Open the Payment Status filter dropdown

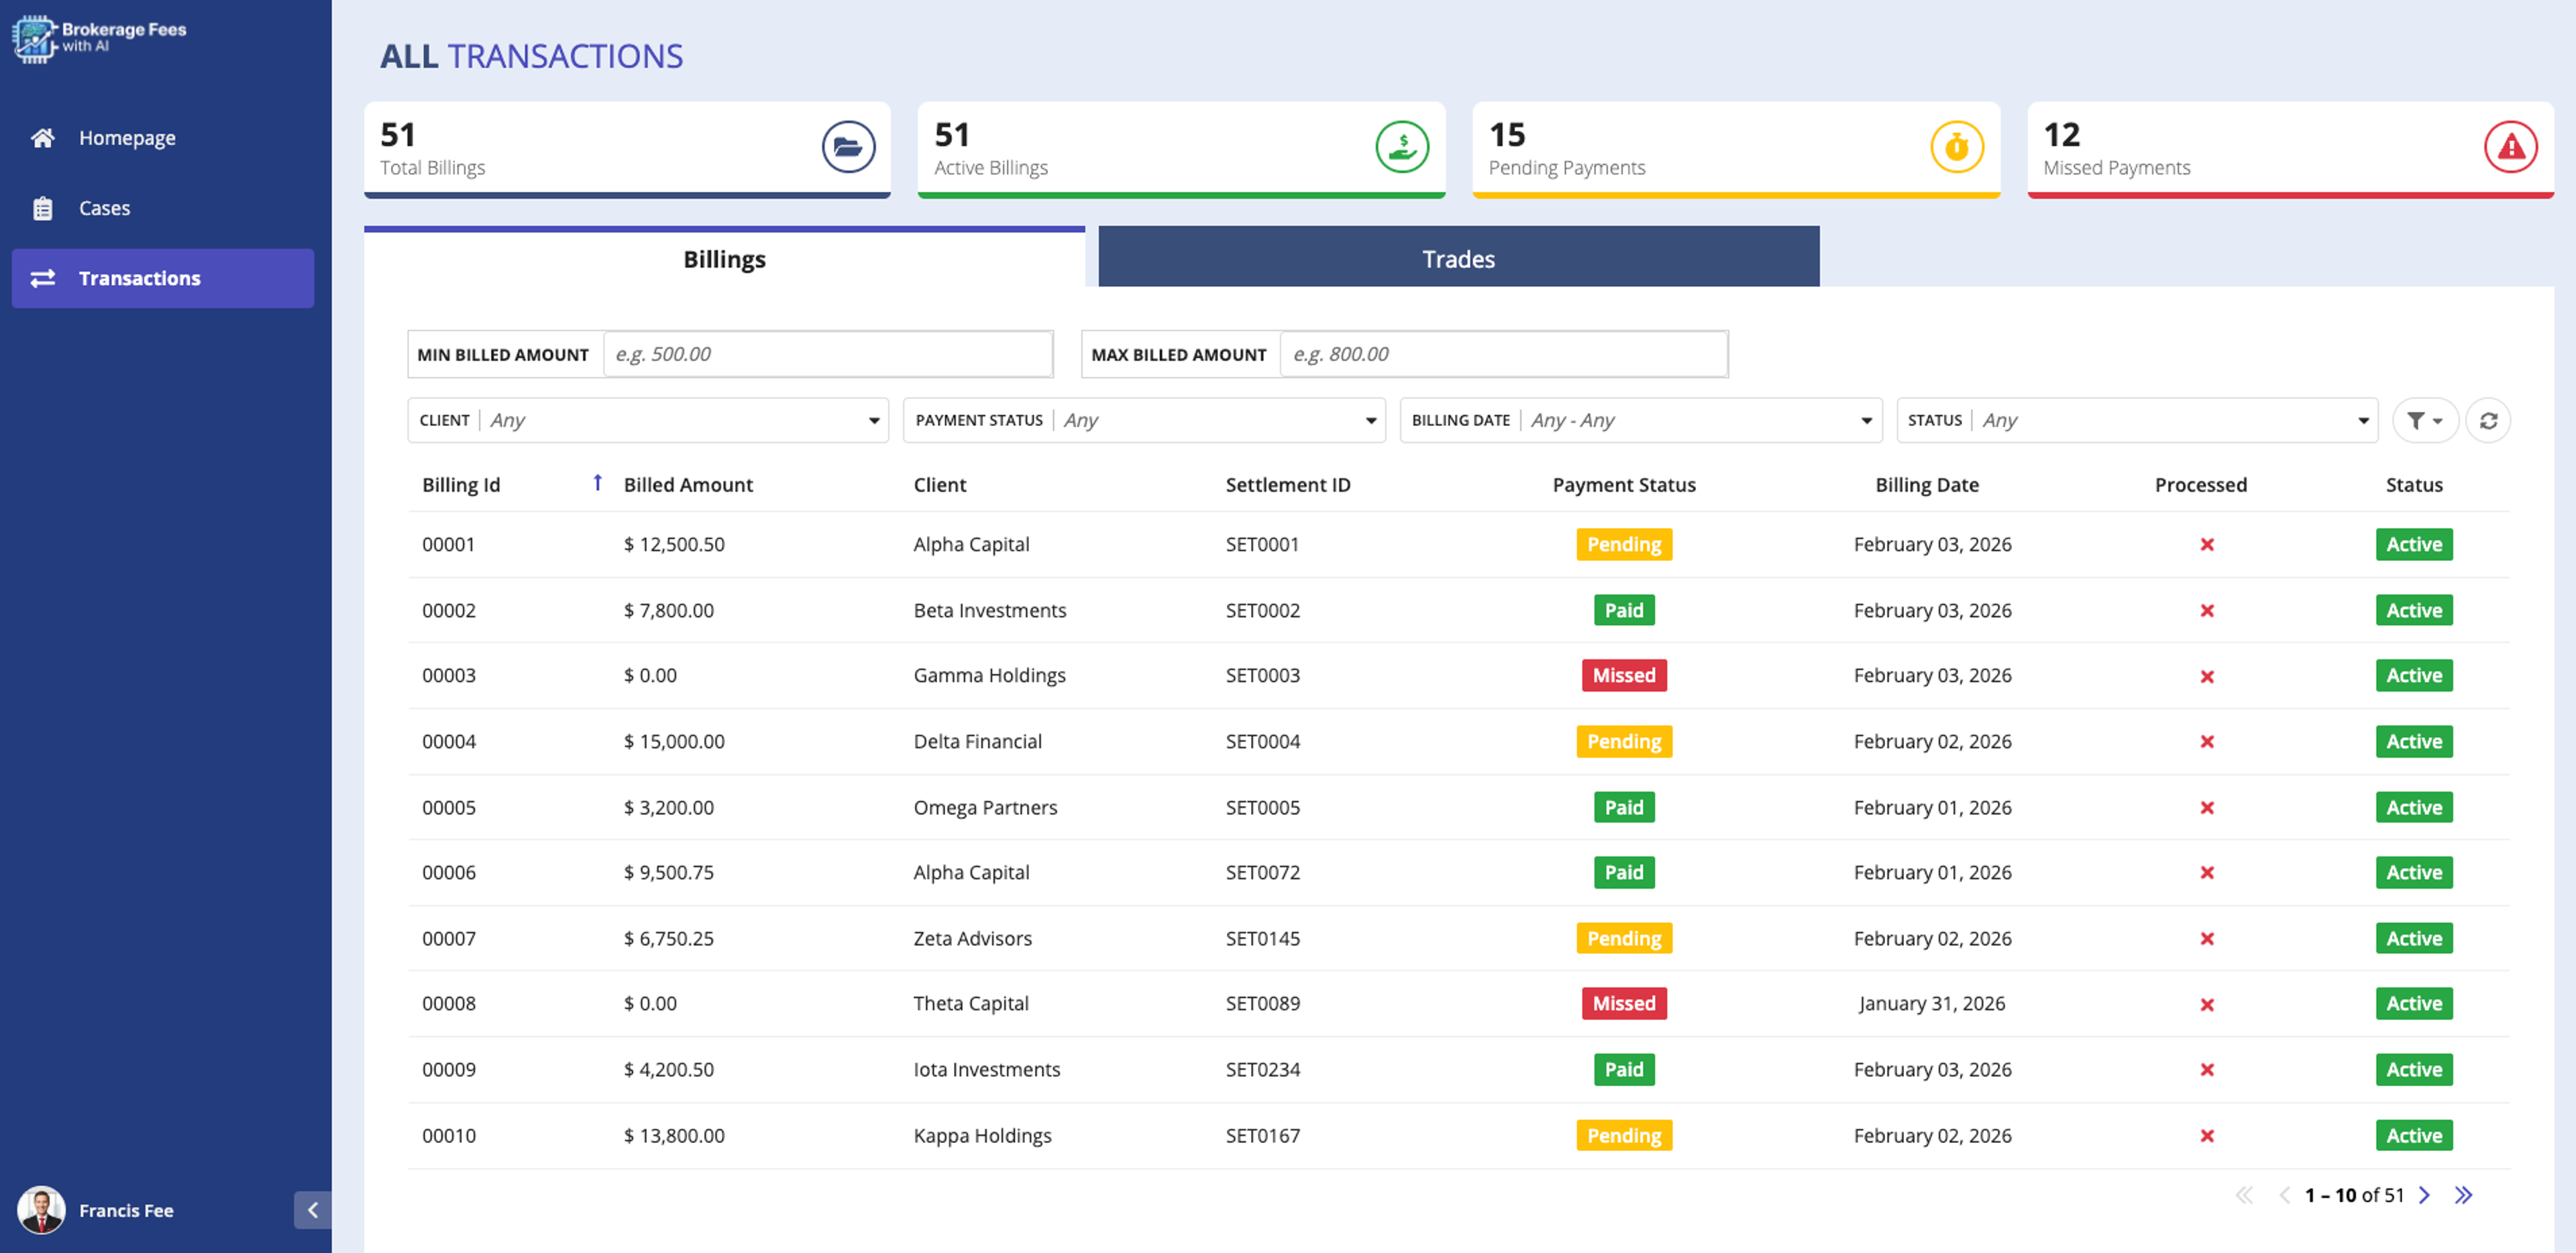pos(1144,420)
